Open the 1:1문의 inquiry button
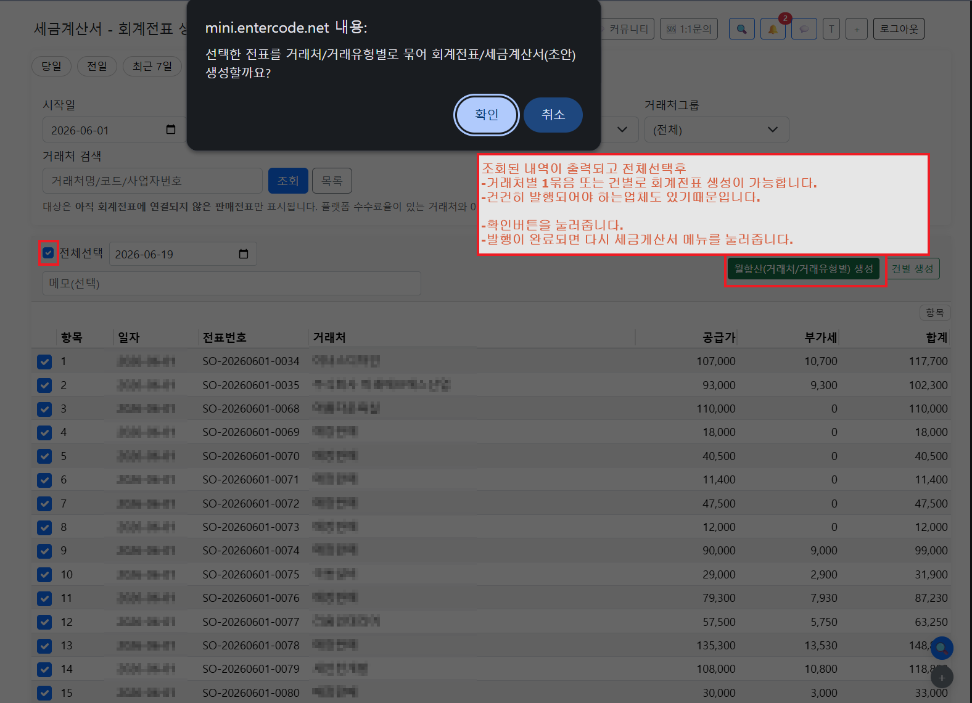 (689, 29)
